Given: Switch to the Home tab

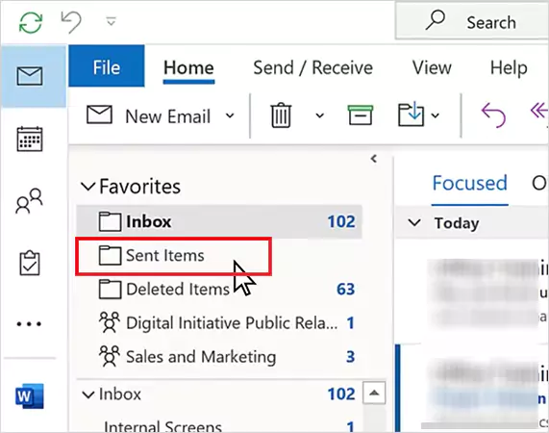Looking at the screenshot, I should [188, 67].
